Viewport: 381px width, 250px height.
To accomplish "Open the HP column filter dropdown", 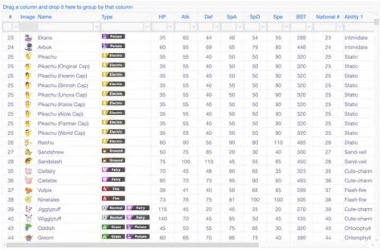I will 170,26.
